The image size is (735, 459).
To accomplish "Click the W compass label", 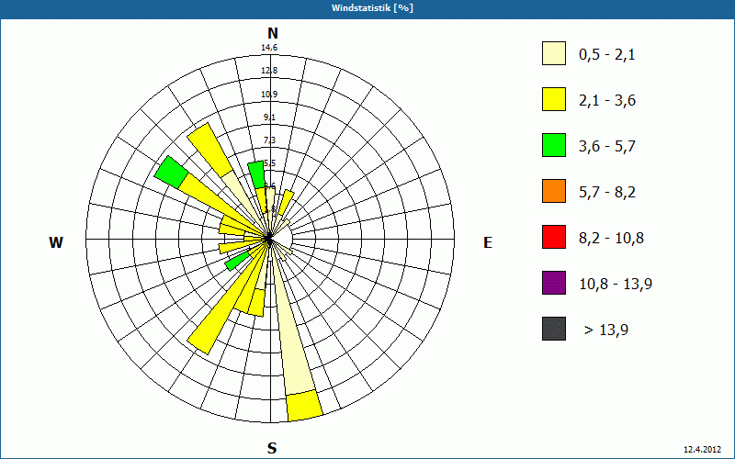I will coord(56,242).
